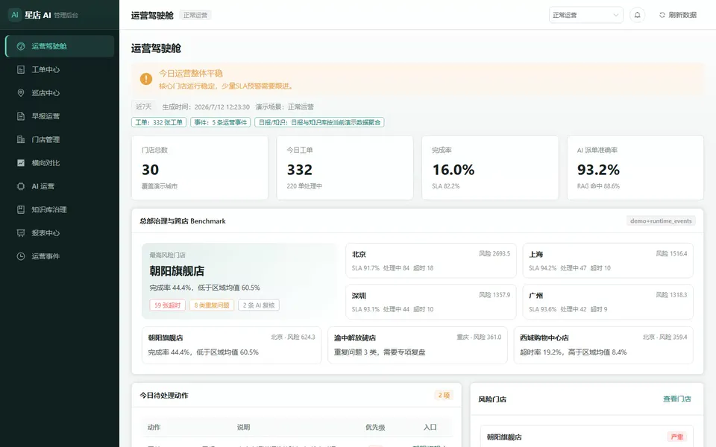Click the demo+runtime_events label
The image size is (716, 447).
(661, 221)
